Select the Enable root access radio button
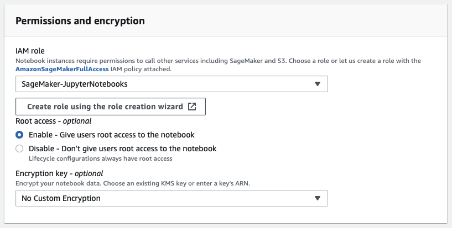 tap(20, 135)
